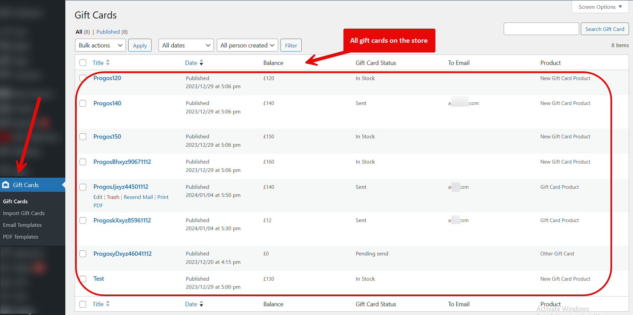Open the ProgosJjxyz44501112 gift card
Screen dimensions: 633x315
(x=121, y=187)
